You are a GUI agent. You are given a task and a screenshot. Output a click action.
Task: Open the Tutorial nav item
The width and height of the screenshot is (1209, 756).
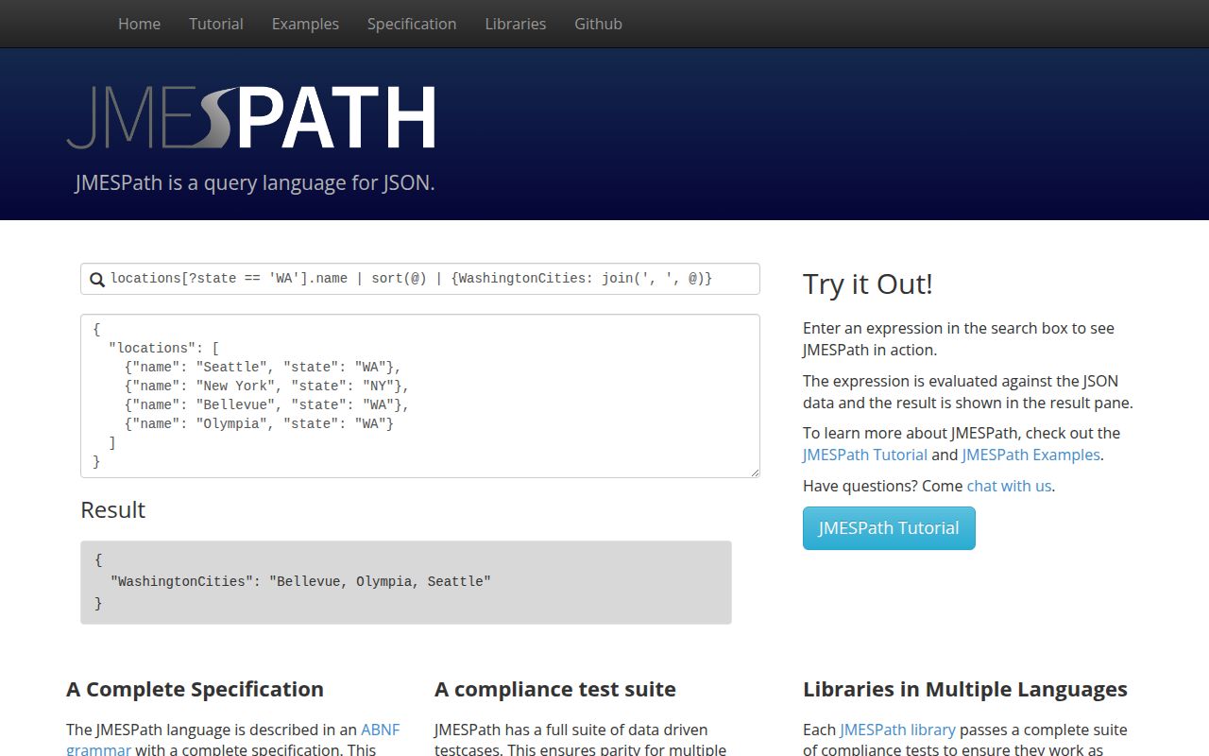tap(216, 24)
